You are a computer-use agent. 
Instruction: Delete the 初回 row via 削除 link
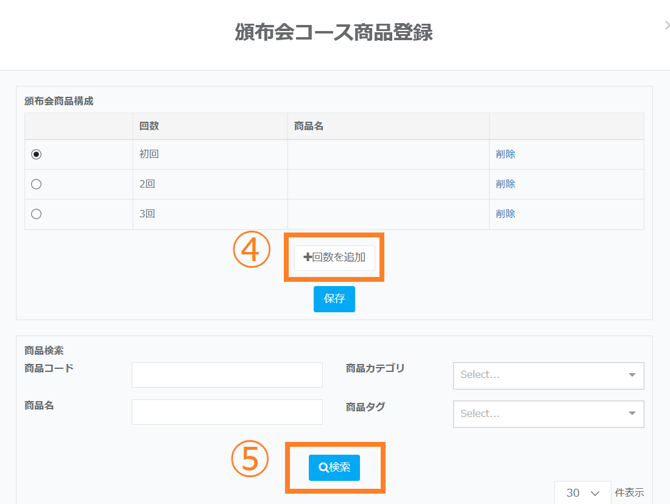click(x=506, y=155)
